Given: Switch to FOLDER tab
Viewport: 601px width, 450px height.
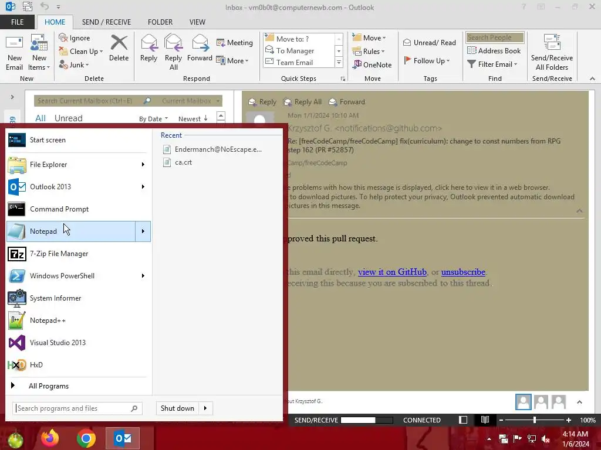Looking at the screenshot, I should click(x=160, y=22).
